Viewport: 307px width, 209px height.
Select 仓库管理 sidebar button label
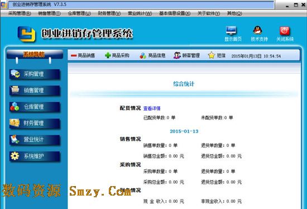pos(33,107)
